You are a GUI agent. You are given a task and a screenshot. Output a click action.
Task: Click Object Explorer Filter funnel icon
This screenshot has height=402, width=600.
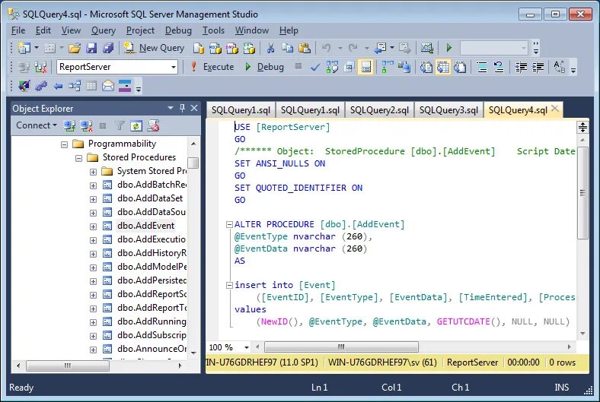[120, 125]
